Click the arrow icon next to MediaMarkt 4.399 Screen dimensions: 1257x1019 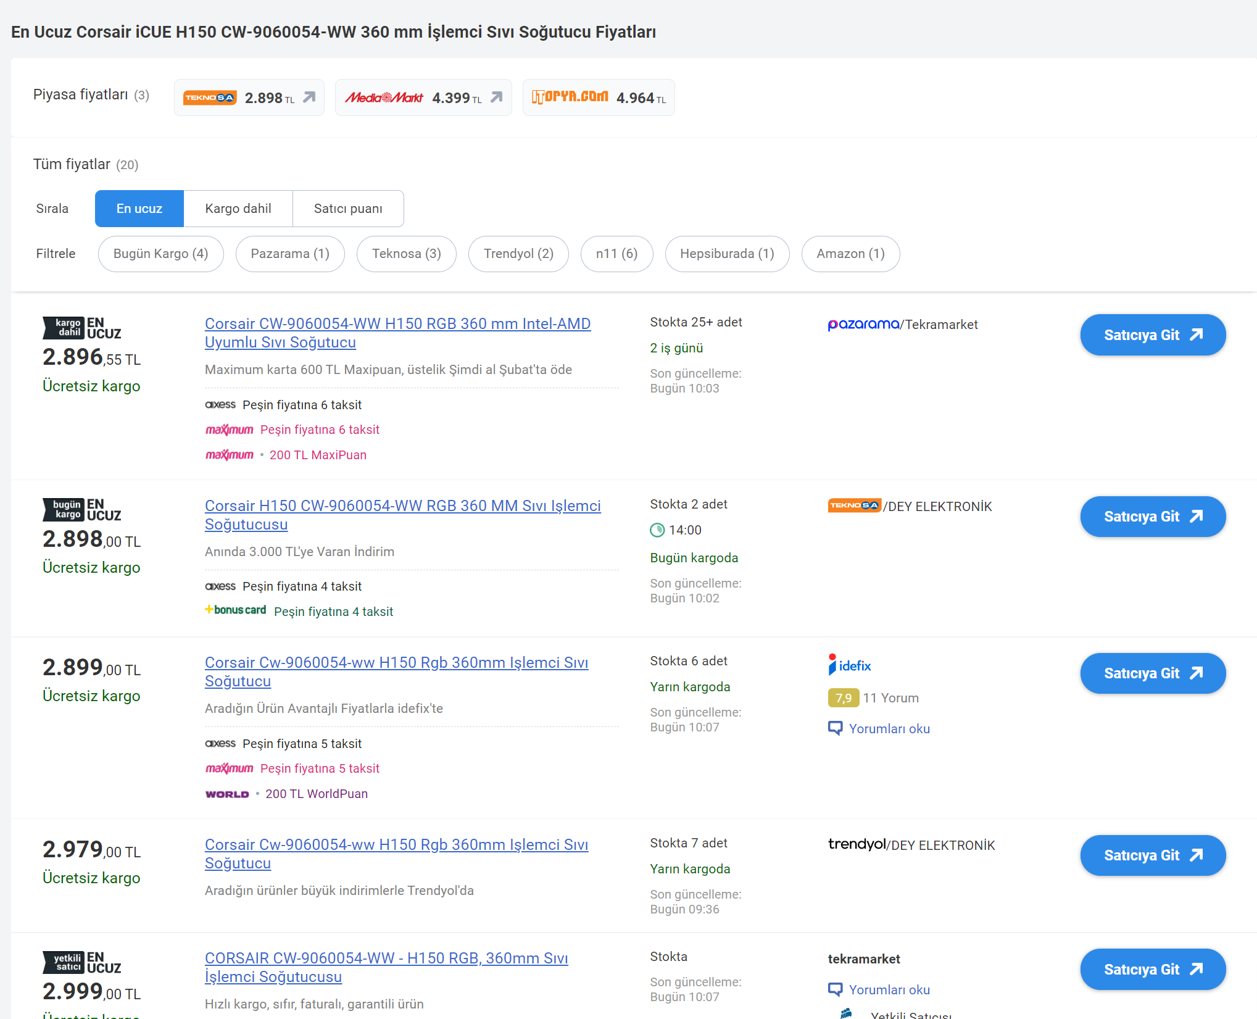click(497, 98)
